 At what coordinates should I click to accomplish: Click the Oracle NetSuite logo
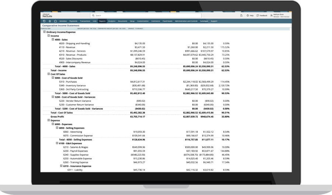[x=48, y=15]
